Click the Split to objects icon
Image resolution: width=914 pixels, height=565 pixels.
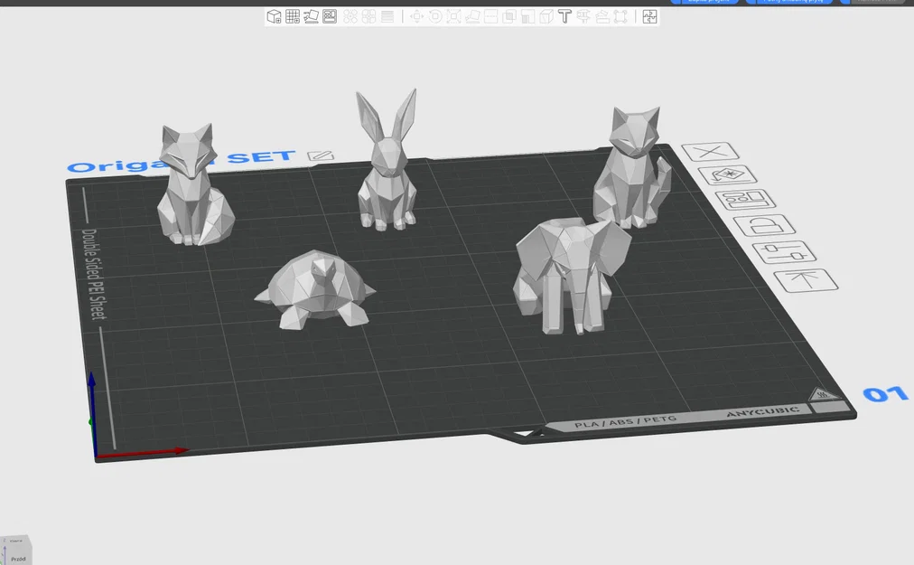(x=350, y=16)
